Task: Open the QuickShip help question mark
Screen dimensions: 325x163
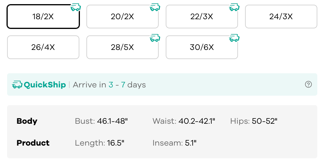Action: (x=308, y=84)
